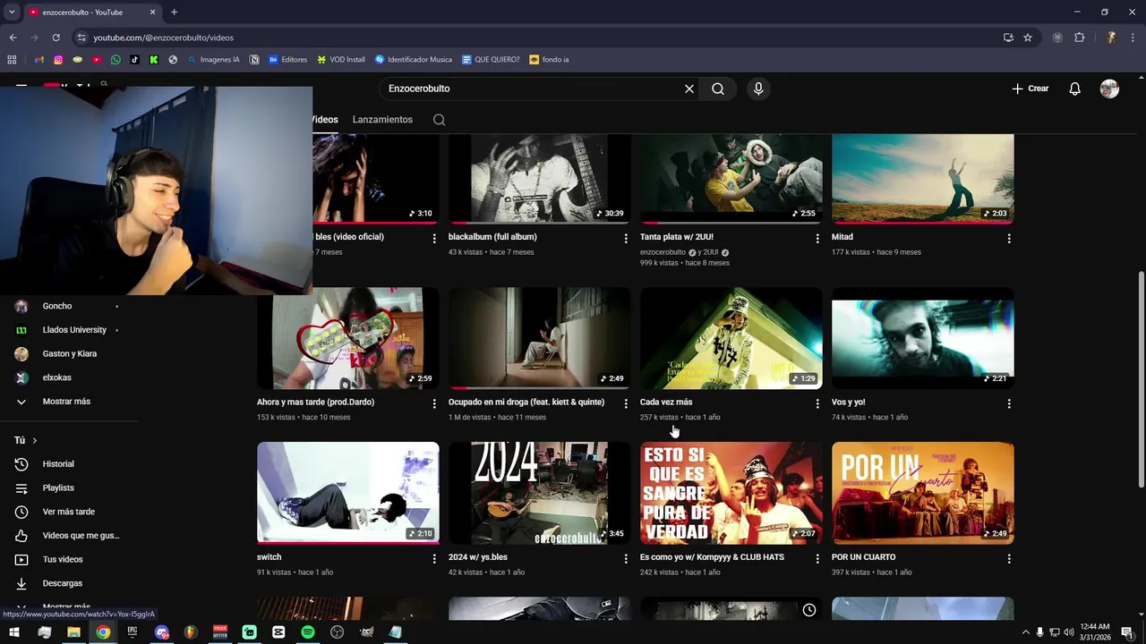Open options menu for Tanta plata w/ 2UU!
Screen dimensions: 1146x644
click(817, 239)
